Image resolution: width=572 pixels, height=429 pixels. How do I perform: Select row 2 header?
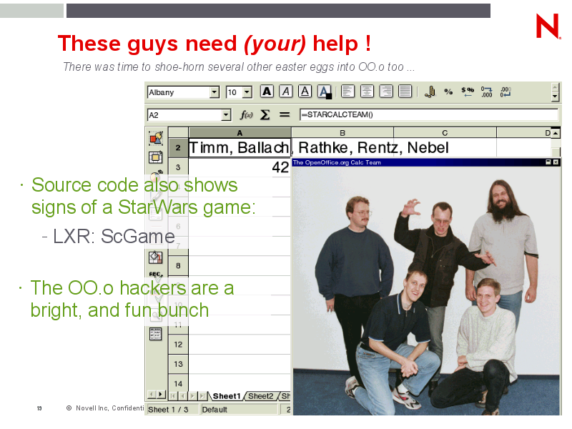(x=178, y=148)
